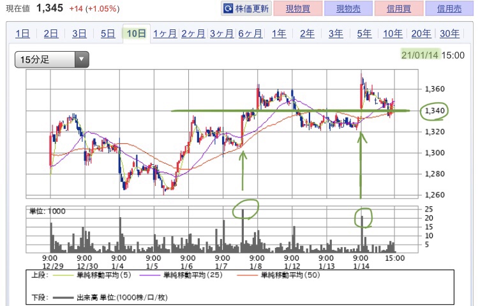The height and width of the screenshot is (306, 478).
Task: Select the active 10日 tab
Action: [x=137, y=33]
